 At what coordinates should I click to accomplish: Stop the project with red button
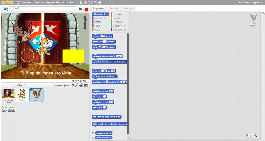click(x=86, y=9)
